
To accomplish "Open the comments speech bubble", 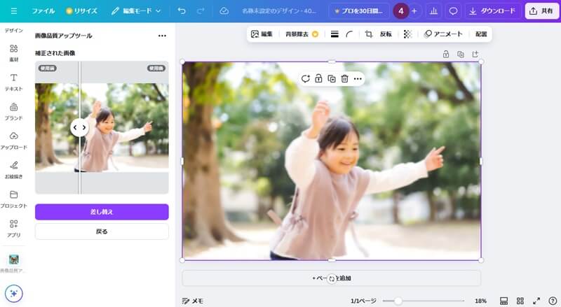I will [x=453, y=11].
